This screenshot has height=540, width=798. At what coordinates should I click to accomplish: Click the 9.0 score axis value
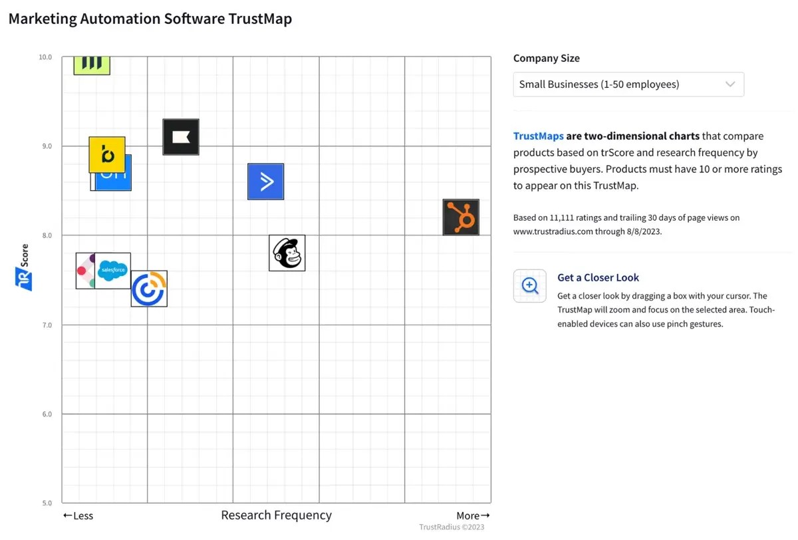47,146
